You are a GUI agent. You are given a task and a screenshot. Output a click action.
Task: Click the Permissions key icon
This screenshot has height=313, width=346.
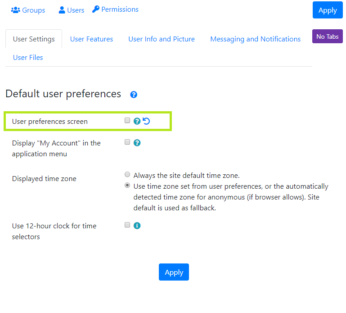pos(96,9)
